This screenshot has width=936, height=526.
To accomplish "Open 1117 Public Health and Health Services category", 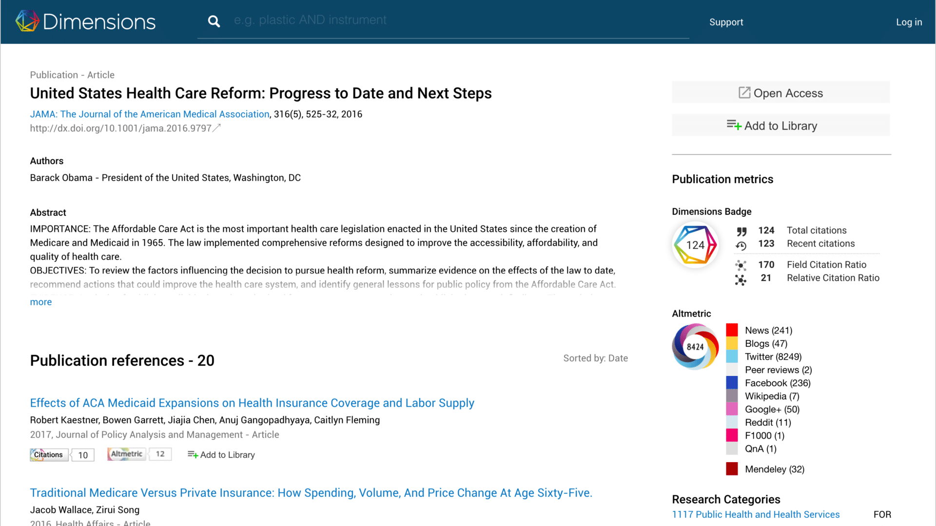I will coord(756,514).
